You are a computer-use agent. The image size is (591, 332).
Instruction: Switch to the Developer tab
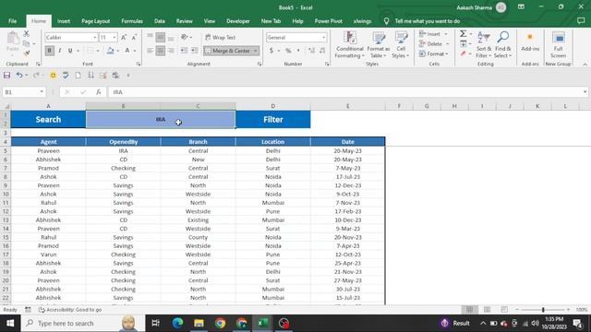(x=238, y=21)
